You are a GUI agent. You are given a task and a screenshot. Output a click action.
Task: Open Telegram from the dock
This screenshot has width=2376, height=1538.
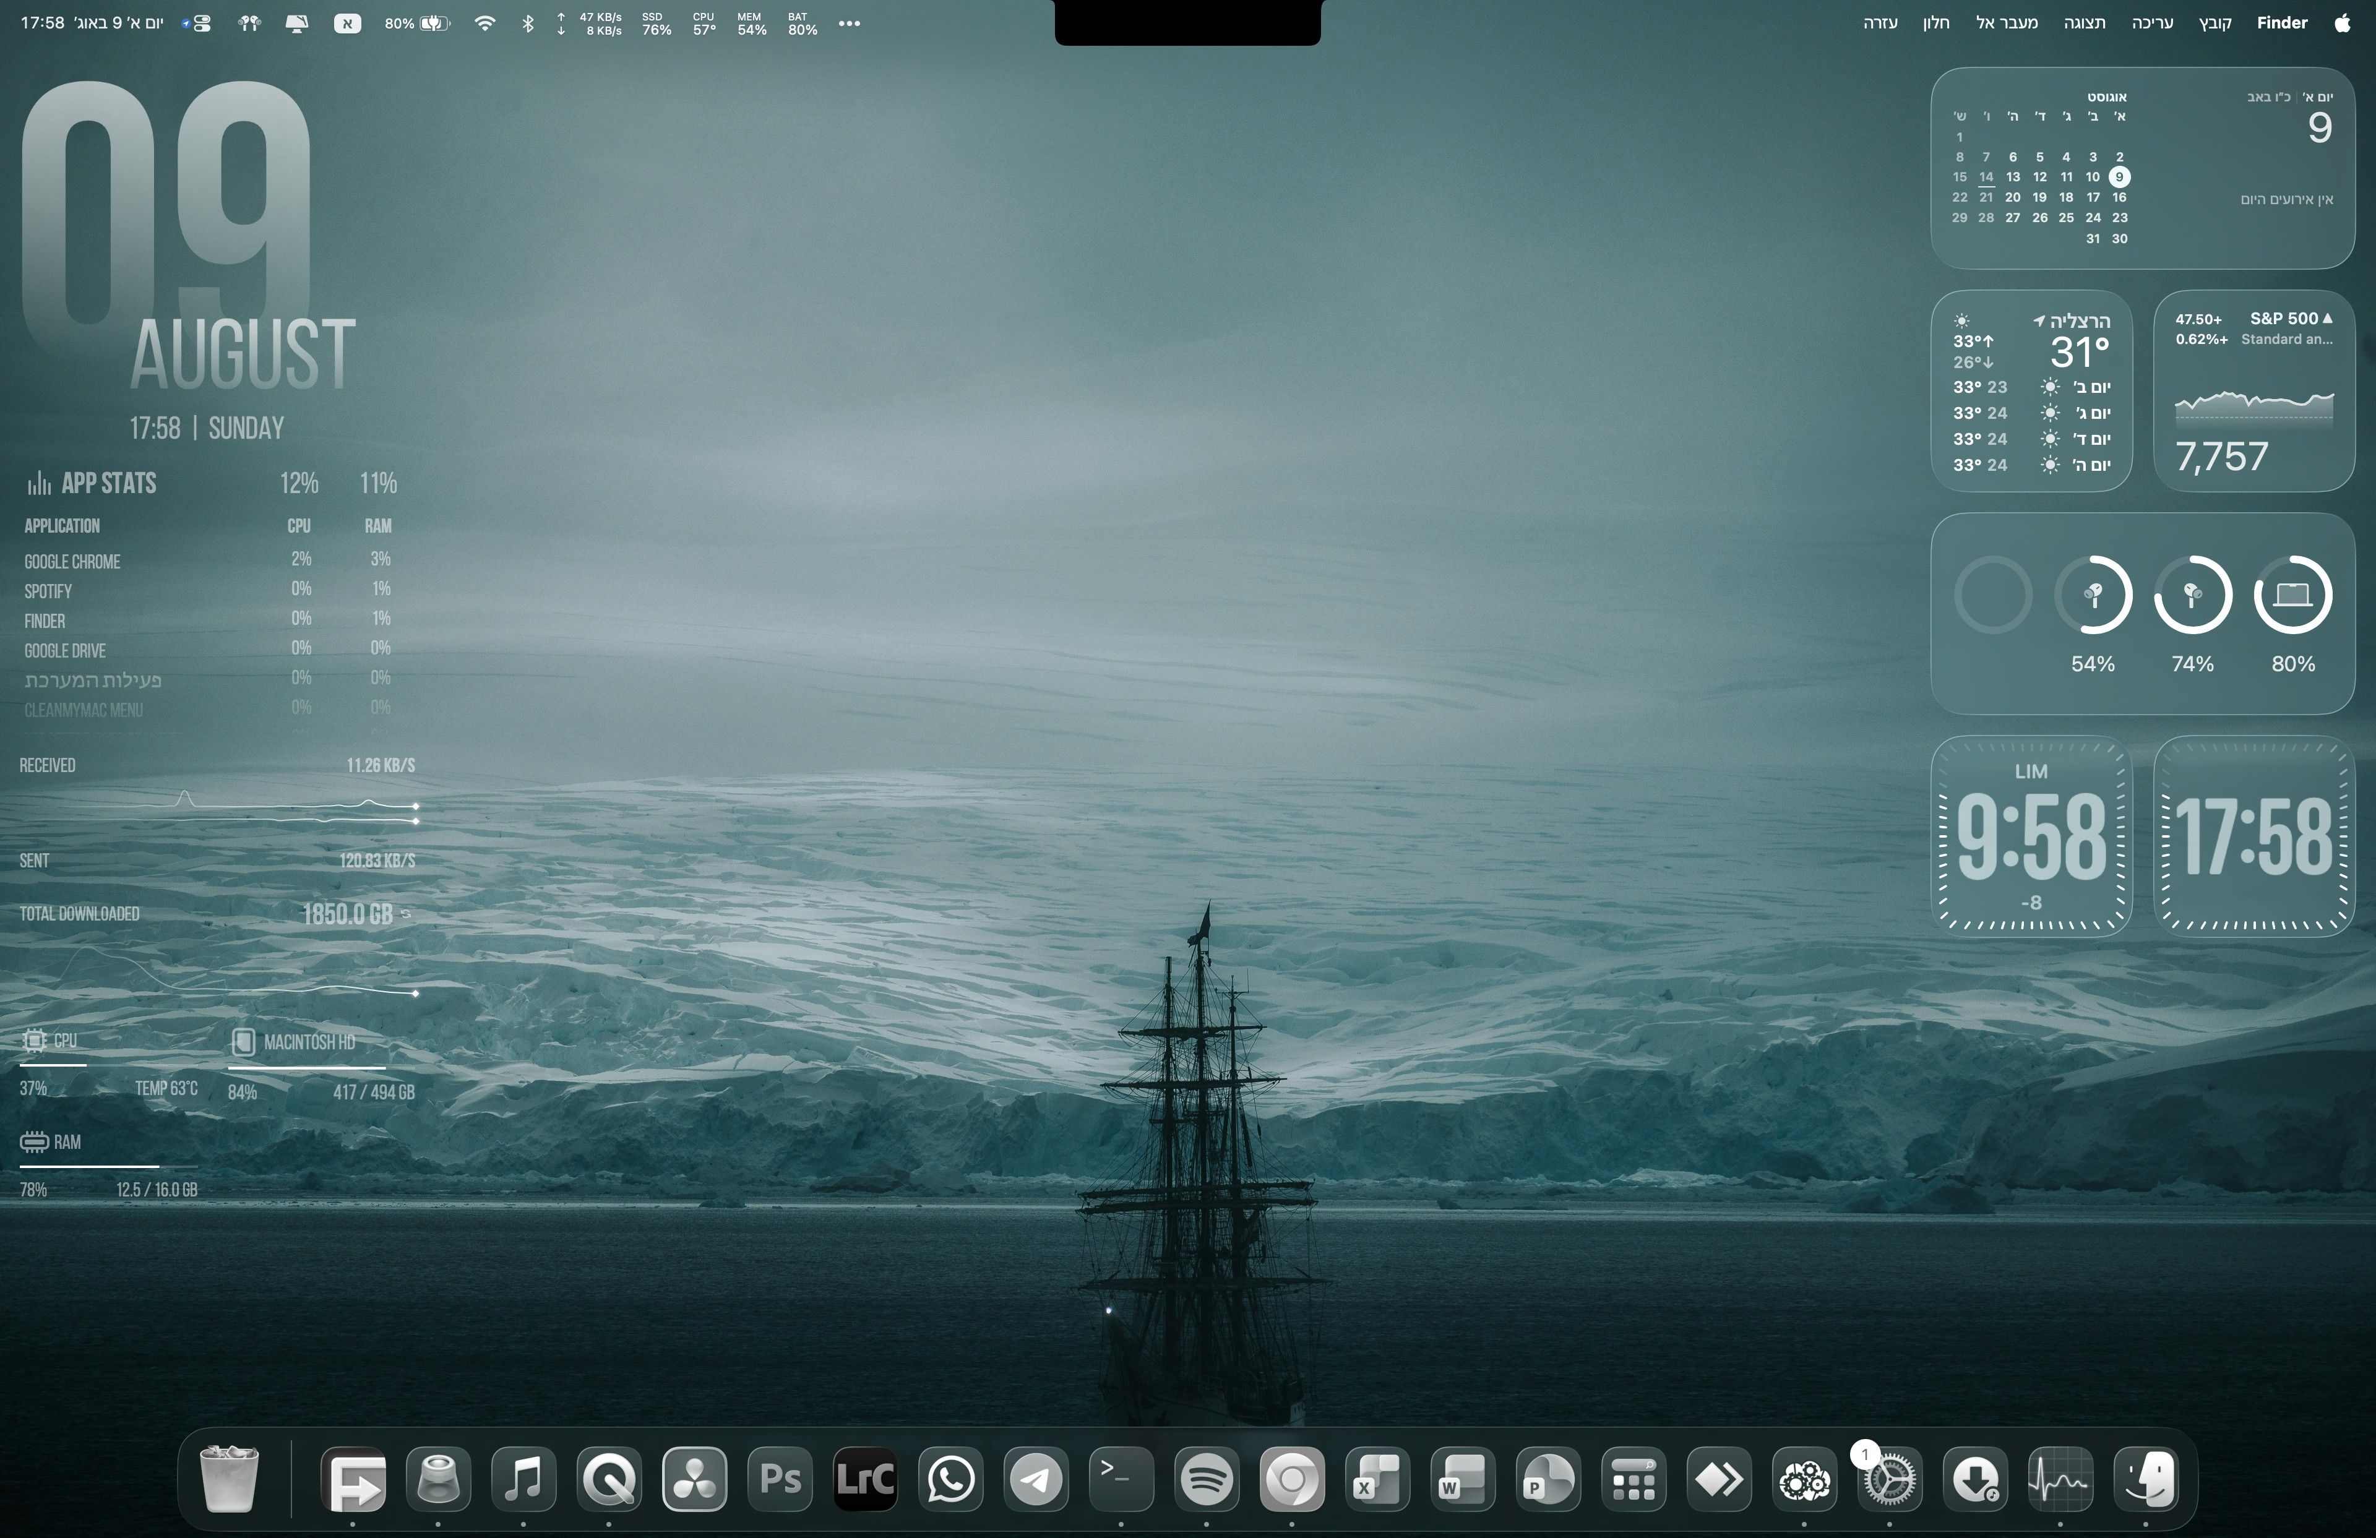click(1036, 1478)
